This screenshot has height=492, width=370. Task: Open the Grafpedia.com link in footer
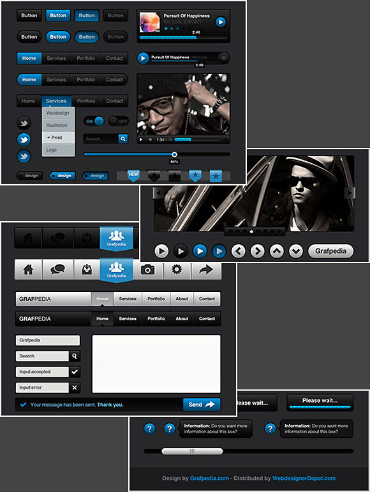pos(209,478)
